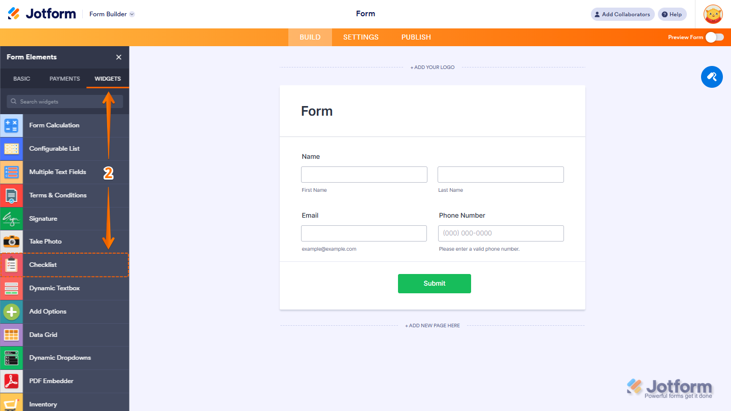Click the search widgets field

(x=64, y=101)
